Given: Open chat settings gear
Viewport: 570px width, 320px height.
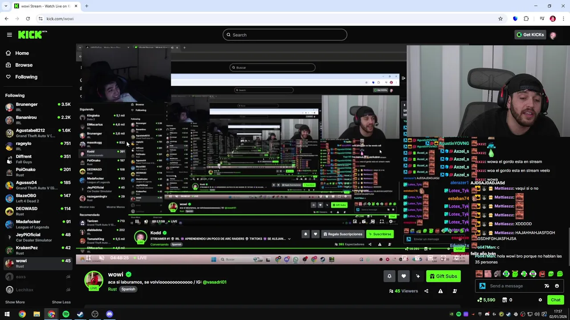Looking at the screenshot, I should coord(540,300).
